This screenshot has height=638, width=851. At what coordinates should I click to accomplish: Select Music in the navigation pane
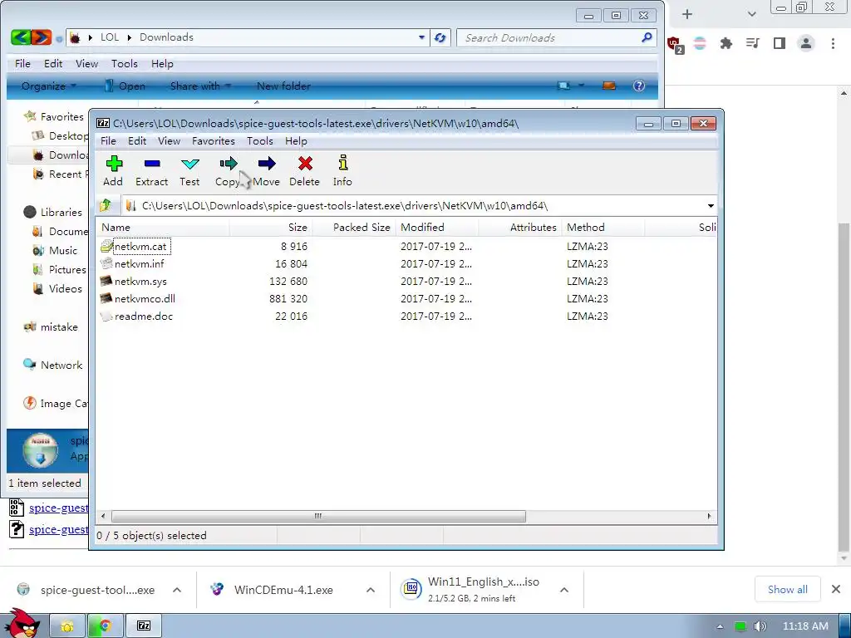coord(56,251)
